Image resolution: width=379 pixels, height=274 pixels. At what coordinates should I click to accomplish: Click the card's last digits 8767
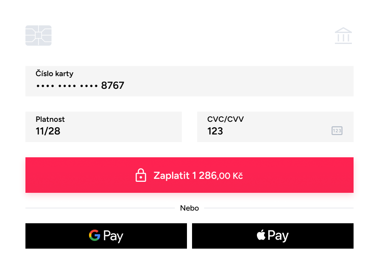pos(113,85)
